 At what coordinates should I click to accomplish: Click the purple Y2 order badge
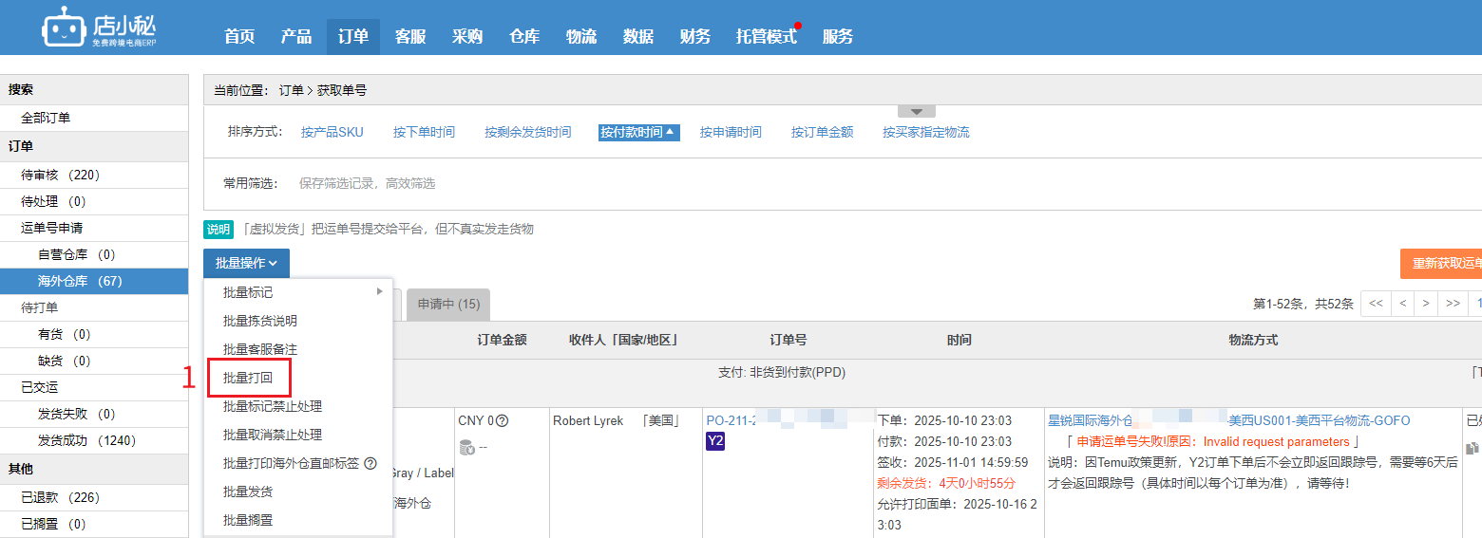(x=716, y=441)
